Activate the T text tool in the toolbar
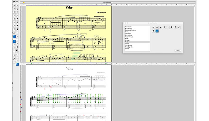 14,52
